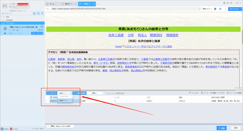Click the pencil edit icon in address bar
The width and height of the screenshot is (243, 131).
click(x=200, y=9)
